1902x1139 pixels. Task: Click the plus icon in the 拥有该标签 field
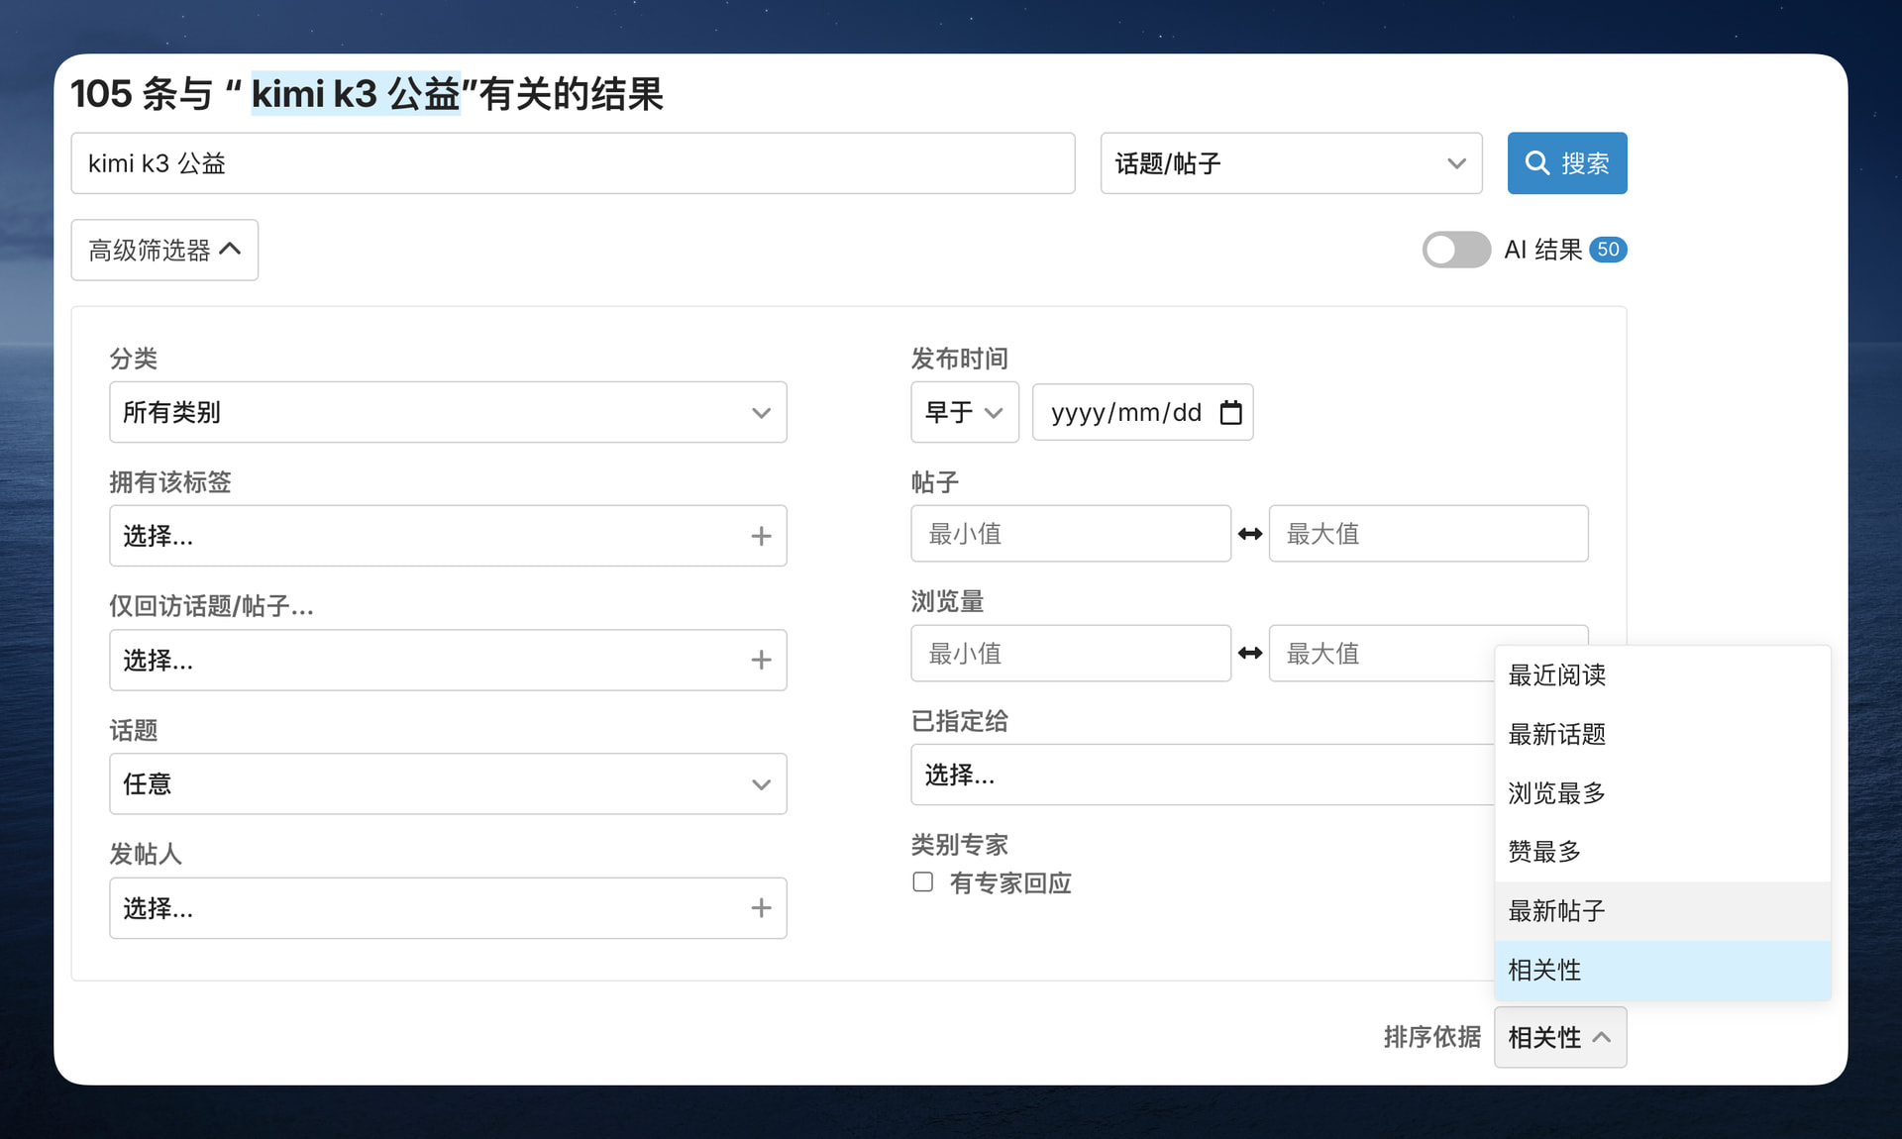coord(761,536)
